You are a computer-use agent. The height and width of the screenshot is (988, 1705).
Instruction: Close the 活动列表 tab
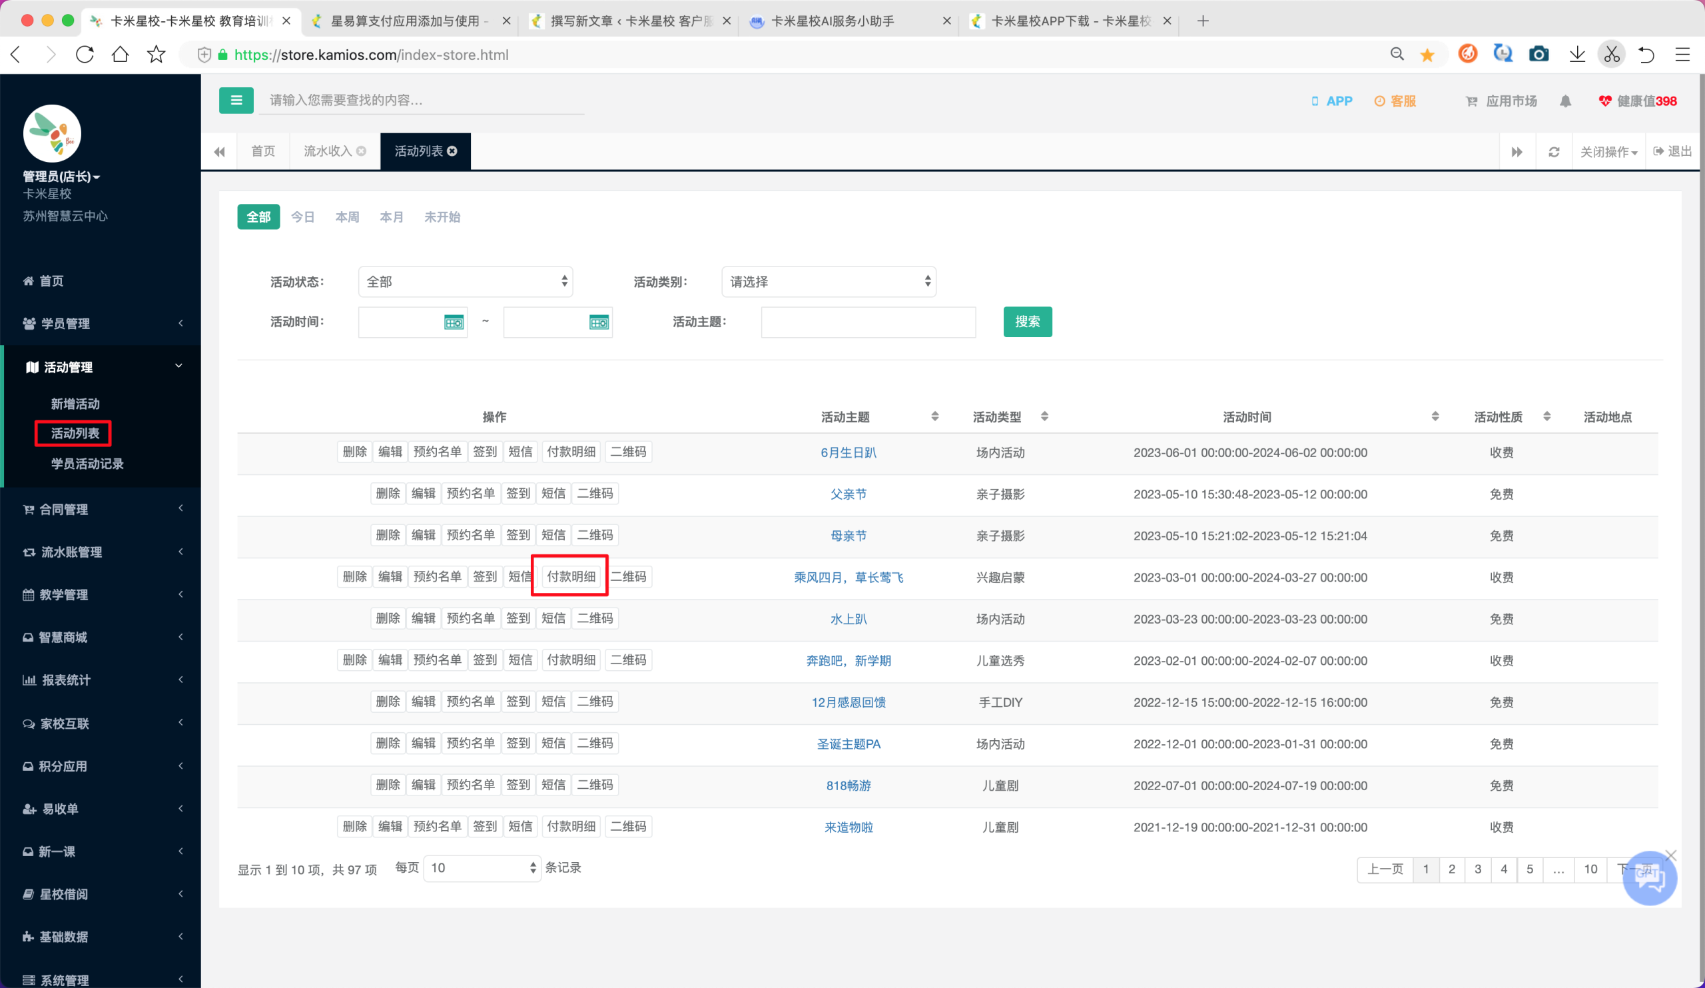453,151
